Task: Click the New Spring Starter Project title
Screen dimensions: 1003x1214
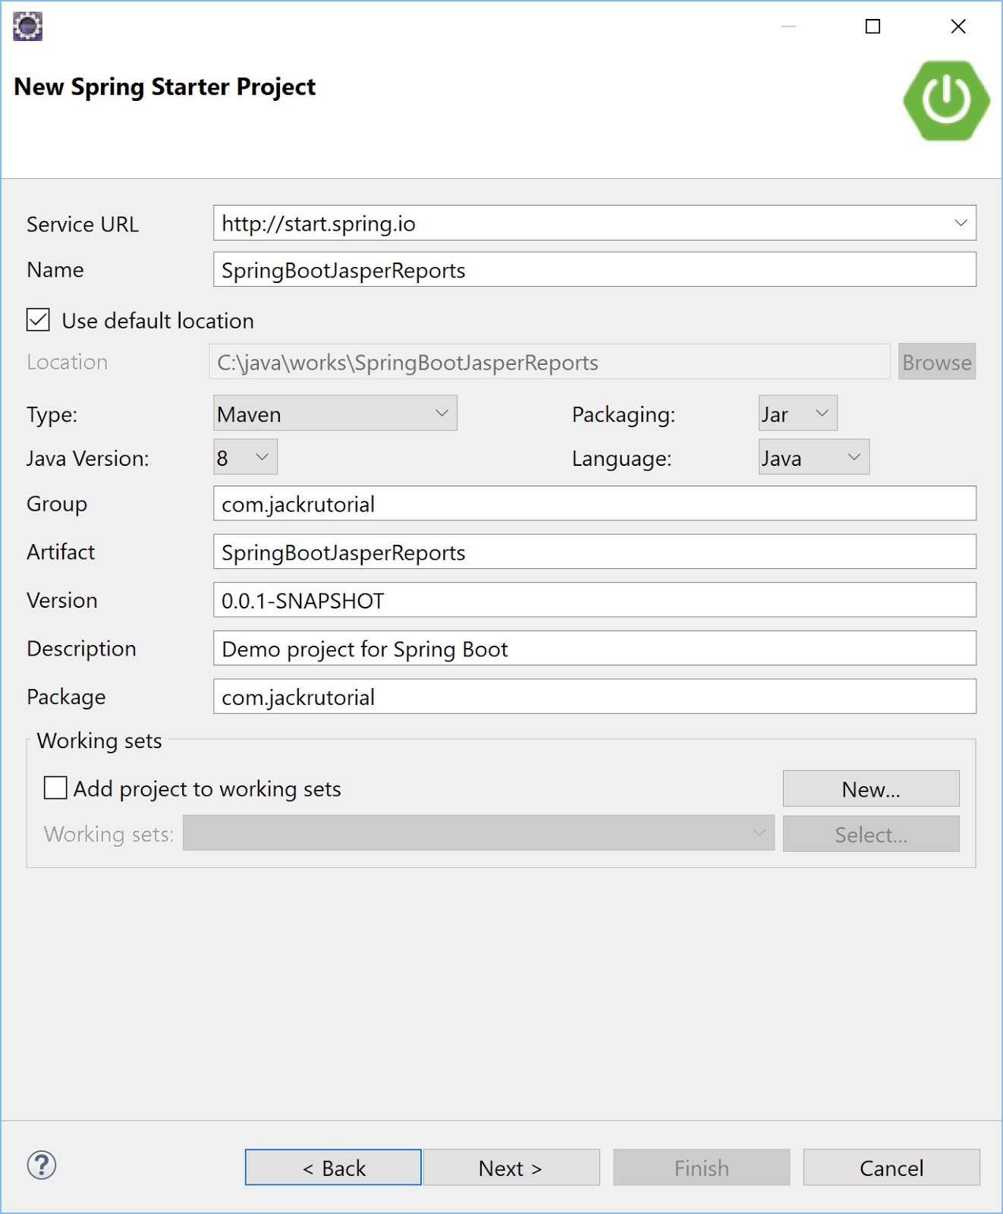Action: (165, 87)
